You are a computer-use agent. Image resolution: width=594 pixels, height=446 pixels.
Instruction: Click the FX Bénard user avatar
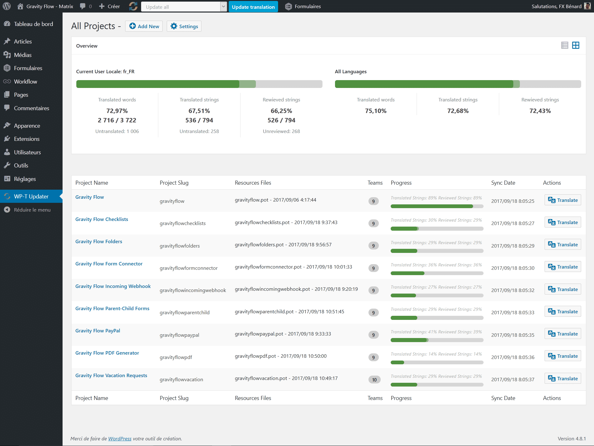click(x=587, y=6)
